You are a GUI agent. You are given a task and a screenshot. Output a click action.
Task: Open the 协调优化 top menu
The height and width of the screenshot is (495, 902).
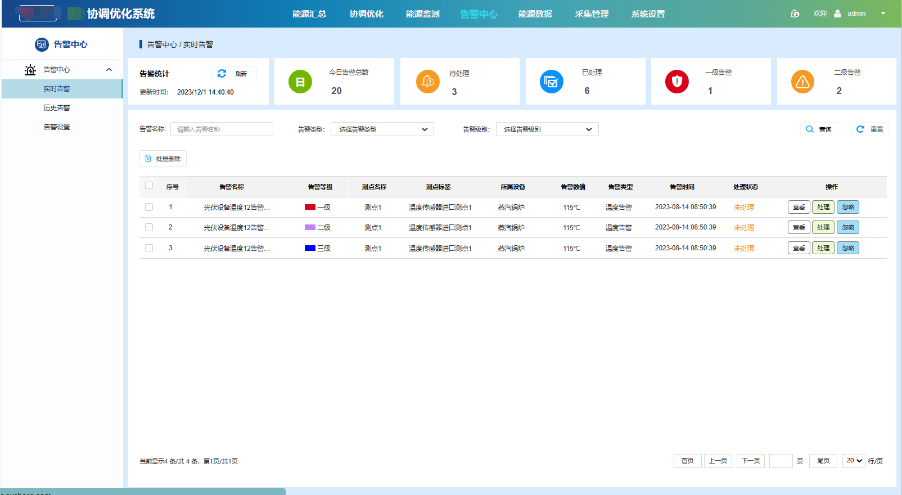367,14
